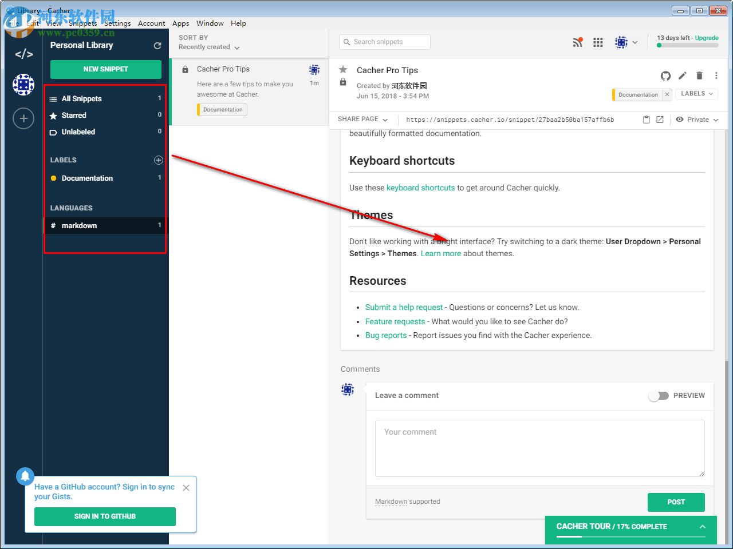Screen dimensions: 733x549
Task: Show All Snippets
Action: [x=106, y=99]
